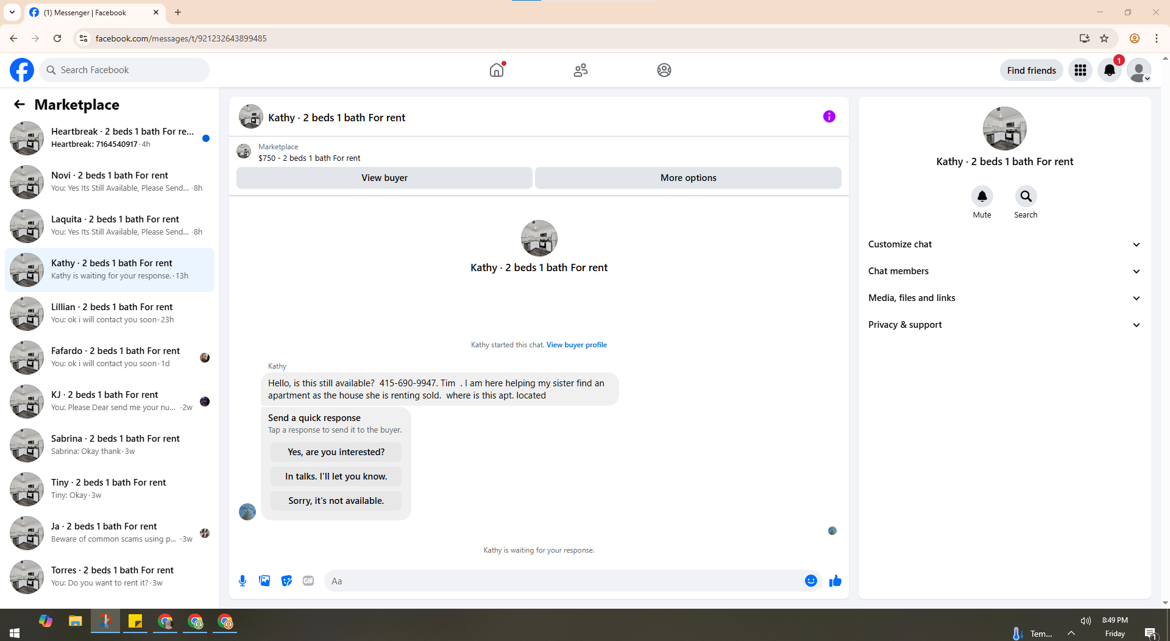
Task: Open Laquita 2 beds conversation
Action: point(110,226)
